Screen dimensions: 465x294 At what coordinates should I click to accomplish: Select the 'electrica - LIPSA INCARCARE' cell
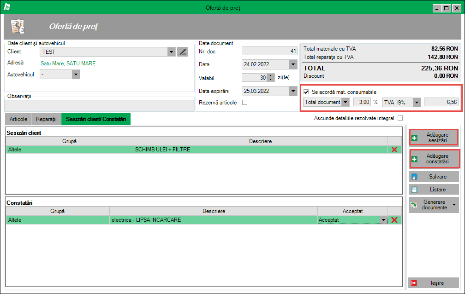pyautogui.click(x=214, y=220)
